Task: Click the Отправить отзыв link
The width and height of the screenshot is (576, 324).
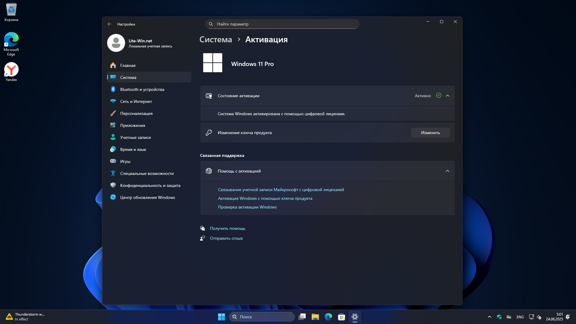Action: click(226, 238)
